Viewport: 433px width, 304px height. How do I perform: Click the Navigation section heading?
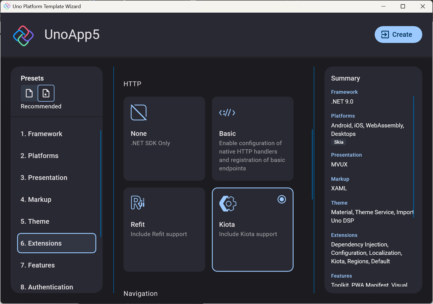click(141, 294)
